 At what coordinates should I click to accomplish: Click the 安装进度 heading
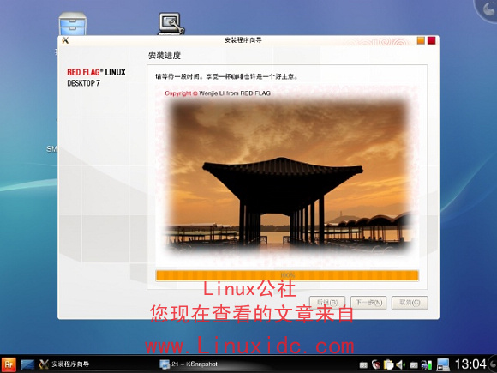point(165,56)
